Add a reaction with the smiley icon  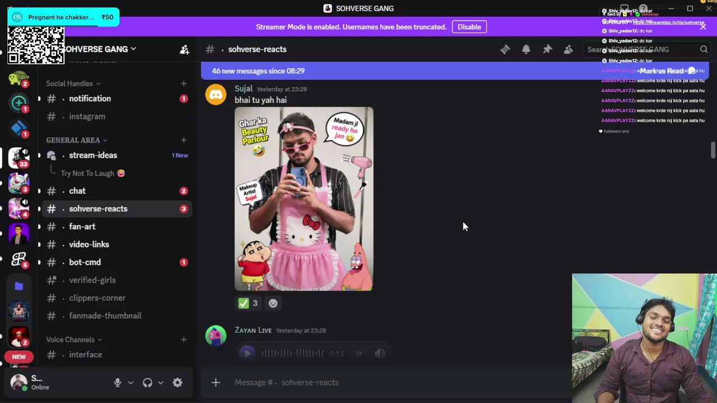coord(273,303)
